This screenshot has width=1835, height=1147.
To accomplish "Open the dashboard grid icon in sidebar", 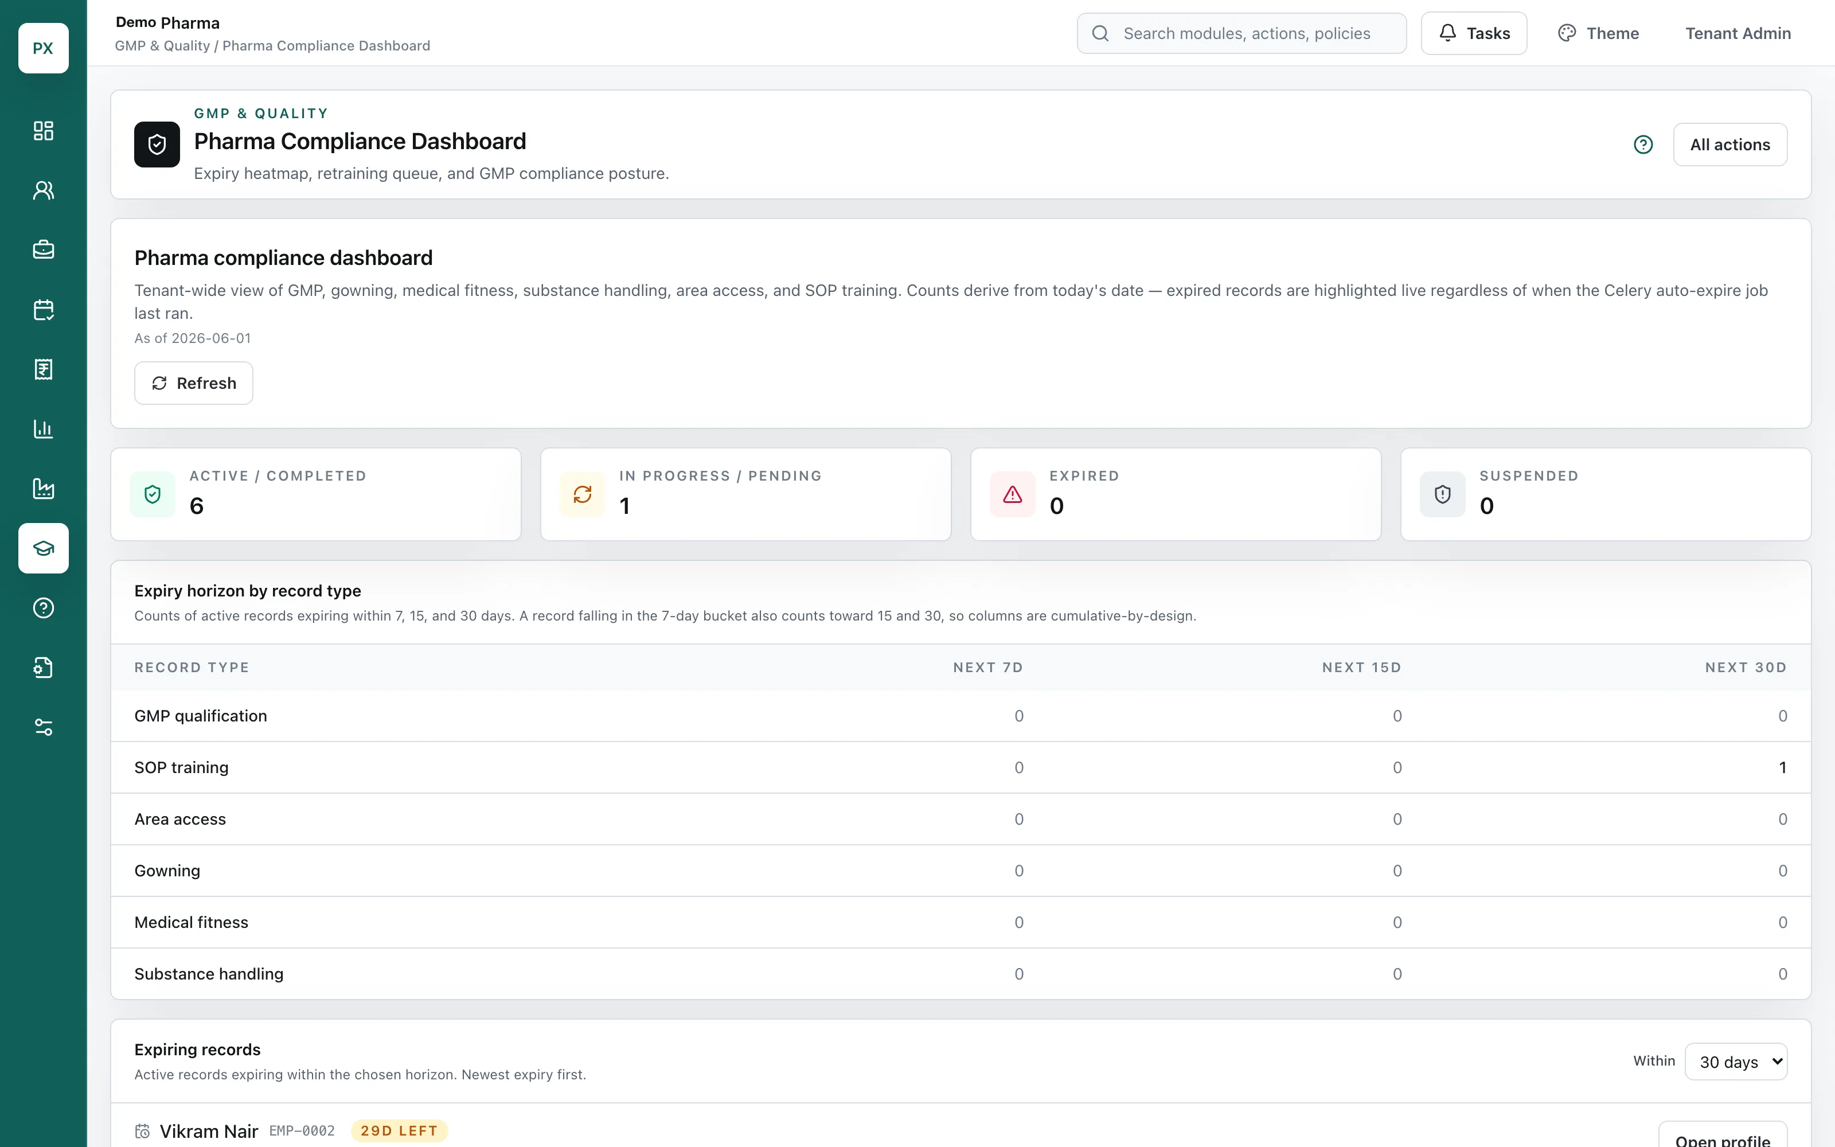I will pyautogui.click(x=43, y=131).
